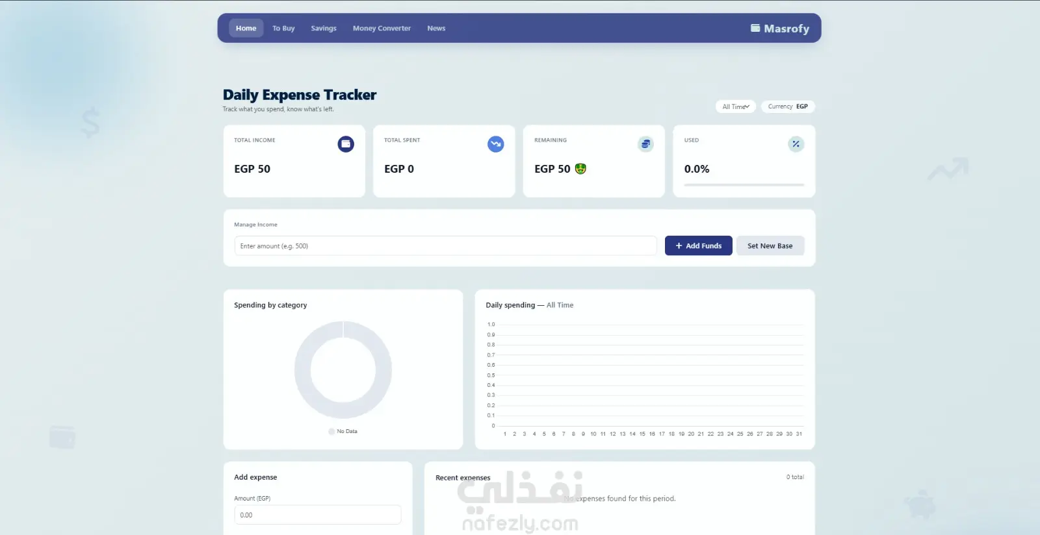Click the green emoji next to EGP 50
Image resolution: width=1040 pixels, height=535 pixels.
click(x=580, y=169)
